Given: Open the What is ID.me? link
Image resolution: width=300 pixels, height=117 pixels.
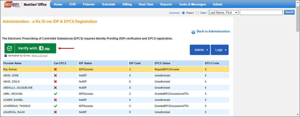Looking at the screenshot, I should coord(39,56).
